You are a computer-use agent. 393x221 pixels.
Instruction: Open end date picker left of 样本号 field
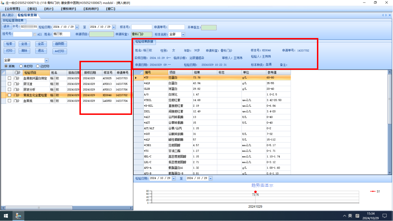pos(114,27)
